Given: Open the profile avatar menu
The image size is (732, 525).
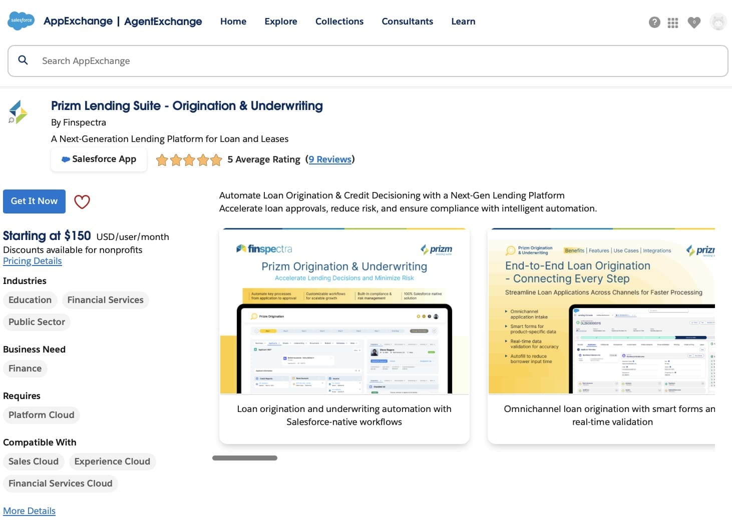Looking at the screenshot, I should [718, 22].
